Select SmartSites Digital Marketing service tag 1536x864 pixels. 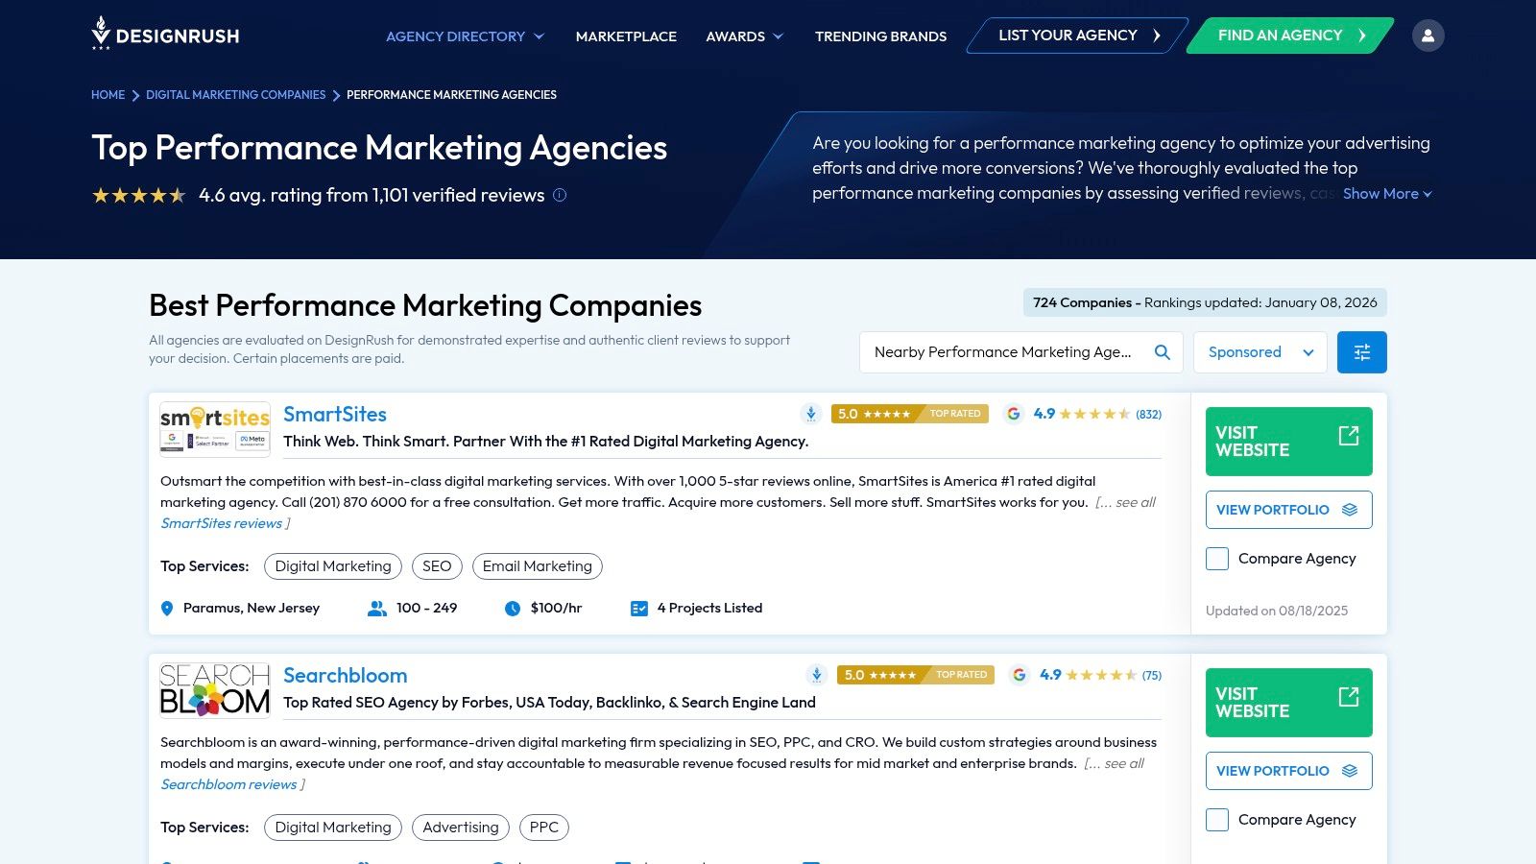pos(333,566)
